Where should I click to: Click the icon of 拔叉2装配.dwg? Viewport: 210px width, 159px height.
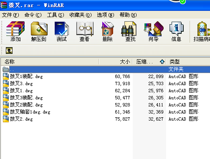pyautogui.click(x=6, y=105)
